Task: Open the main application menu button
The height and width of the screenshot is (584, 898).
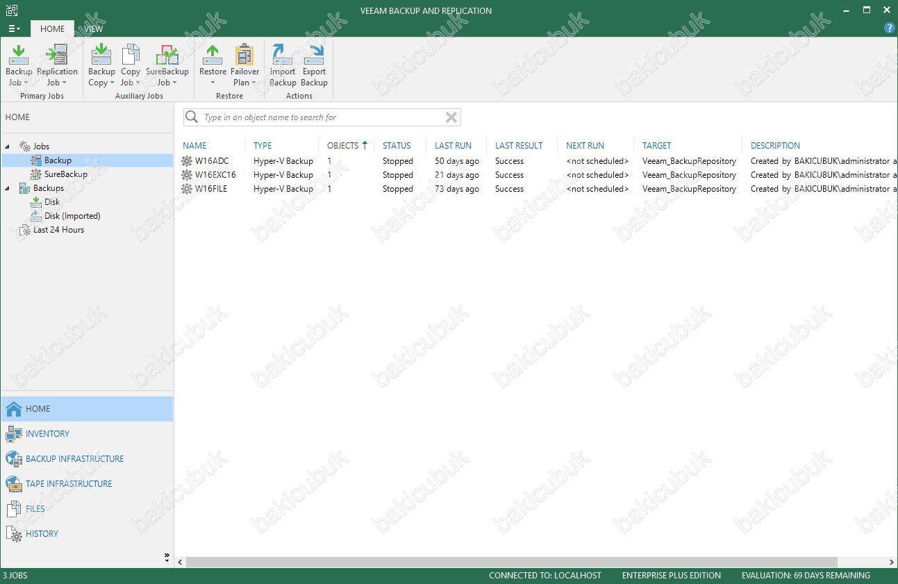Action: click(14, 28)
